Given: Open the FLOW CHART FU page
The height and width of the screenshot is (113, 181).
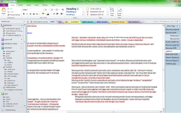Looking at the screenshot, I should click(172, 42).
